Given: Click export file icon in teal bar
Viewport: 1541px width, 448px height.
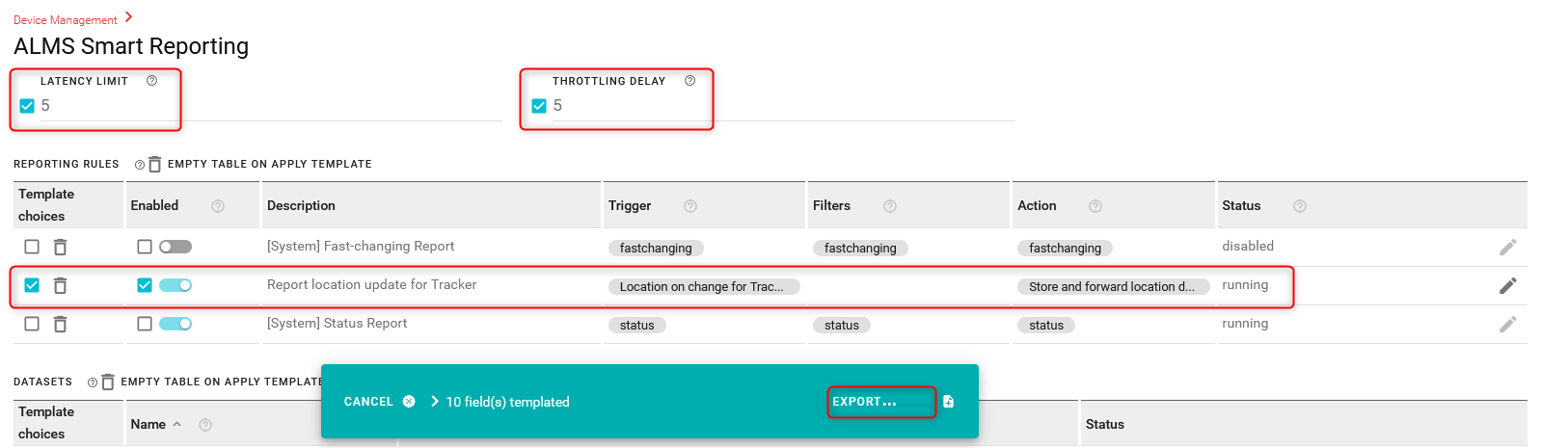Looking at the screenshot, I should pyautogui.click(x=948, y=402).
